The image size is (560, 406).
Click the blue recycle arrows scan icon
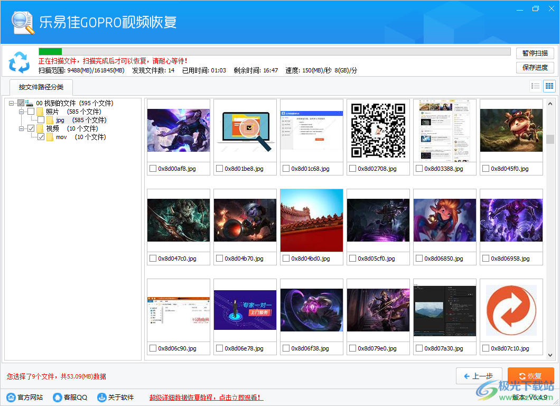pos(19,62)
